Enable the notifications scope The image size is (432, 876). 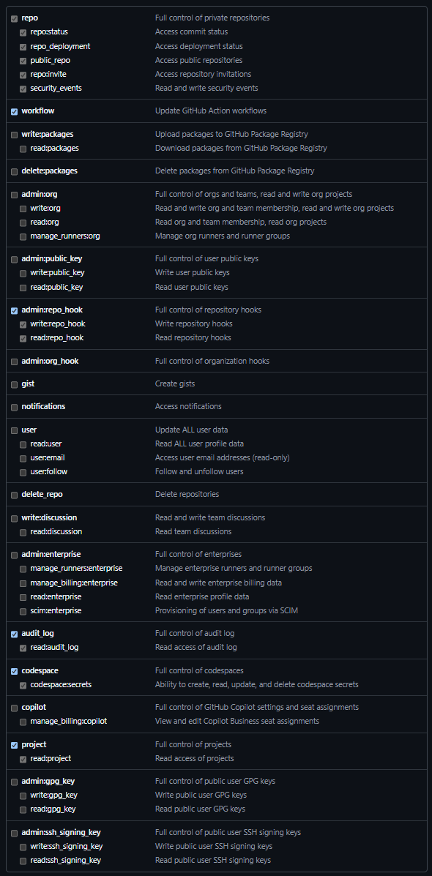[x=14, y=407]
